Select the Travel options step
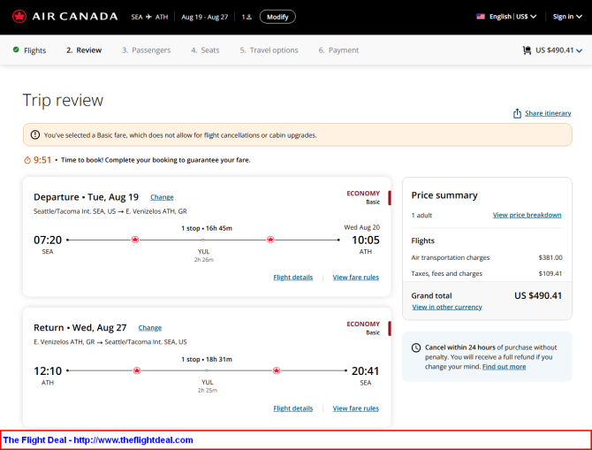The width and height of the screenshot is (592, 450). point(269,50)
